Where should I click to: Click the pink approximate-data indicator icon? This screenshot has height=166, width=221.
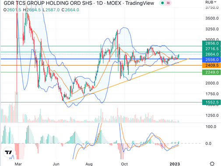[168, 3]
